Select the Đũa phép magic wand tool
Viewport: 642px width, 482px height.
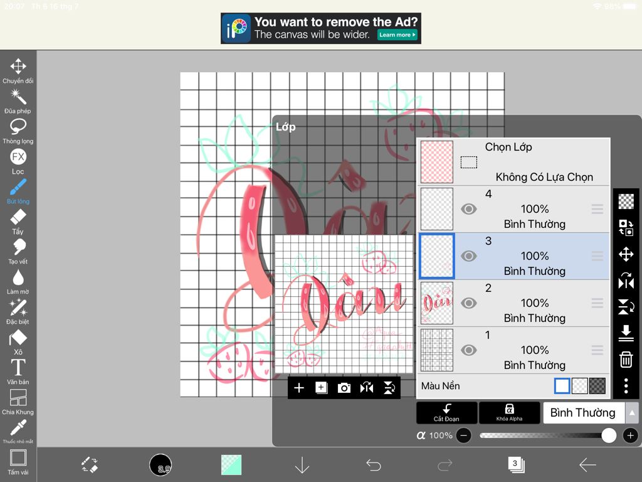coord(18,101)
